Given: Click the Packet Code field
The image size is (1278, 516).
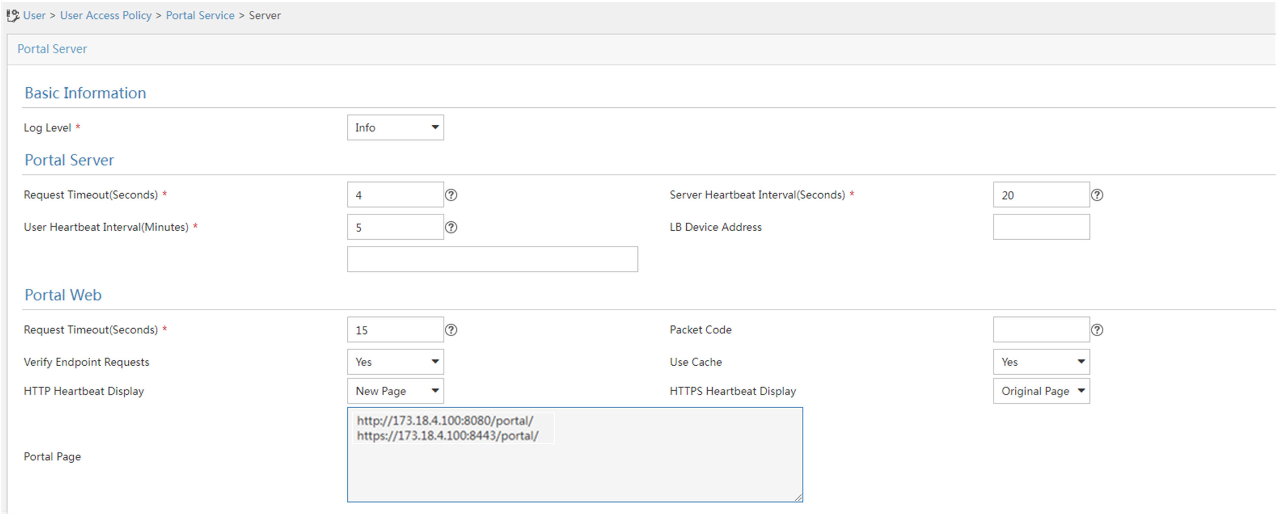Looking at the screenshot, I should tap(1041, 330).
